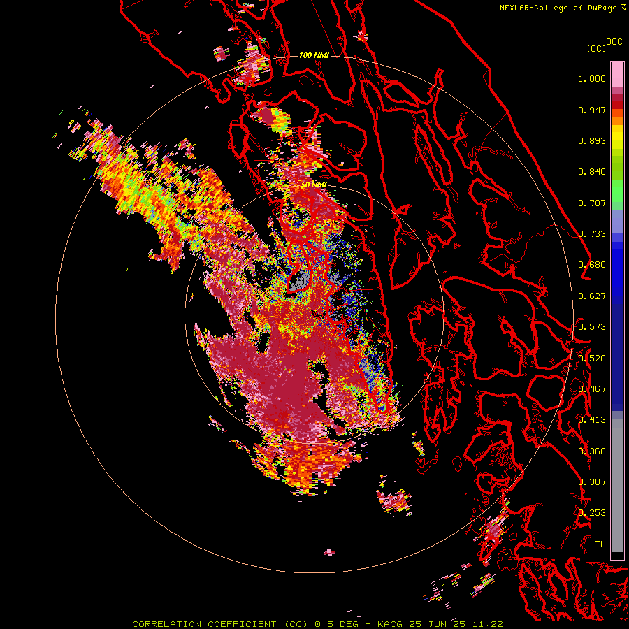The image size is (629, 629).
Task: Click the 0.253 scale value
Action: click(x=592, y=513)
